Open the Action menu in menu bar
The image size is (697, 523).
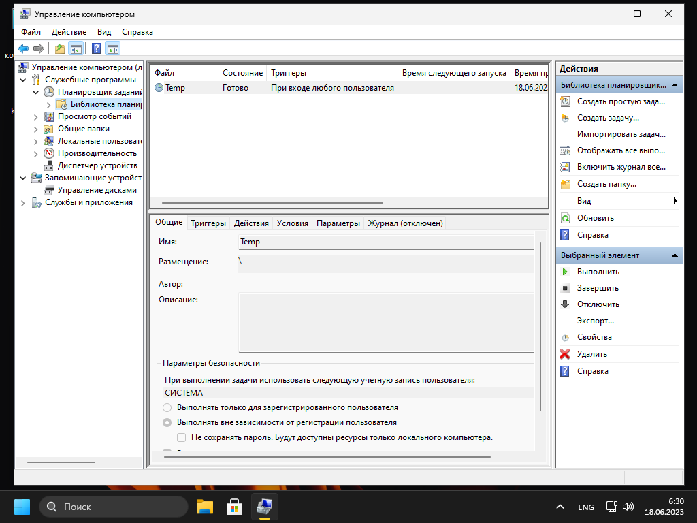coord(69,32)
